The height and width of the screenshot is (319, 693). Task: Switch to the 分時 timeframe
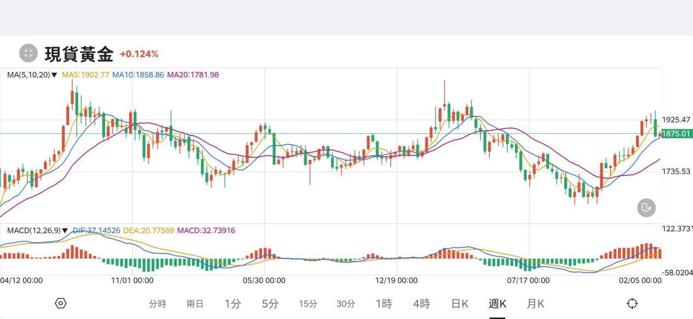coord(158,304)
